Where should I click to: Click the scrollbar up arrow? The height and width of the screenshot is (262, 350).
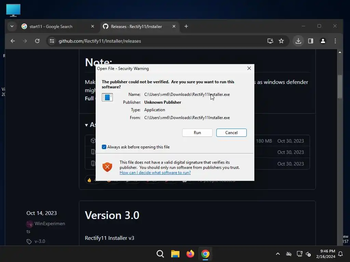(x=340, y=52)
